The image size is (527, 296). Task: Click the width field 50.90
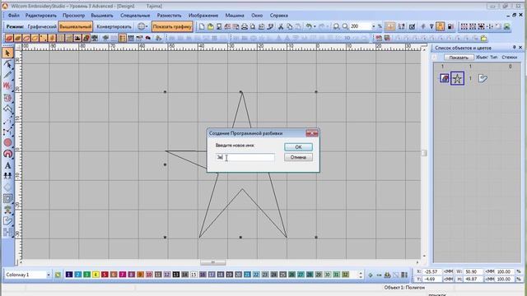pos(473,271)
